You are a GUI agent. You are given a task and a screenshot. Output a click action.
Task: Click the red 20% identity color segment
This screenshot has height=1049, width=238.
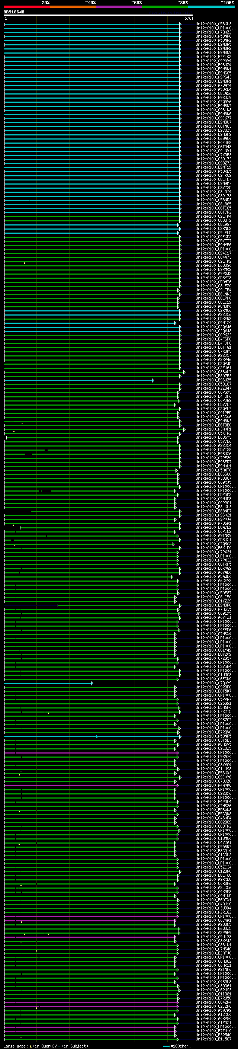pyautogui.click(x=27, y=7)
